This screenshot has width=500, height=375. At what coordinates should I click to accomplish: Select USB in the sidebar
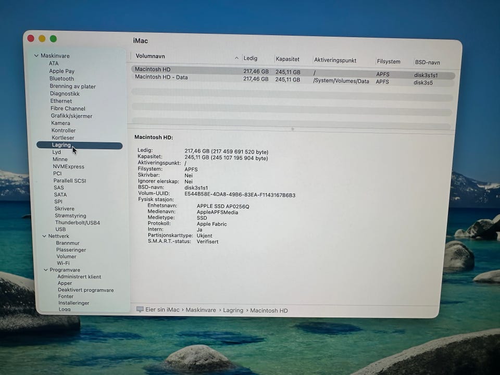click(x=60, y=229)
